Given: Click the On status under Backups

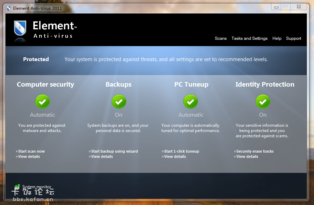Looking at the screenshot, I should [118, 115].
